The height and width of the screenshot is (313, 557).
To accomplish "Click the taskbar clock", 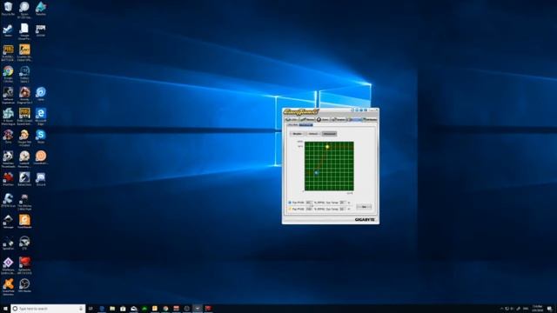I will pyautogui.click(x=537, y=309).
